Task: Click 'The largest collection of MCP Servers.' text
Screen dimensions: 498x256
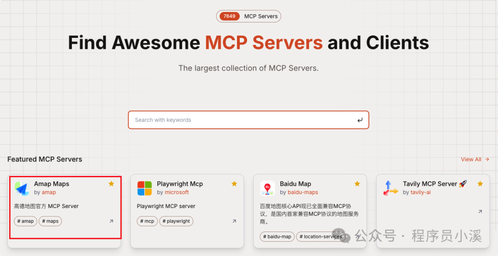Action: click(249, 68)
